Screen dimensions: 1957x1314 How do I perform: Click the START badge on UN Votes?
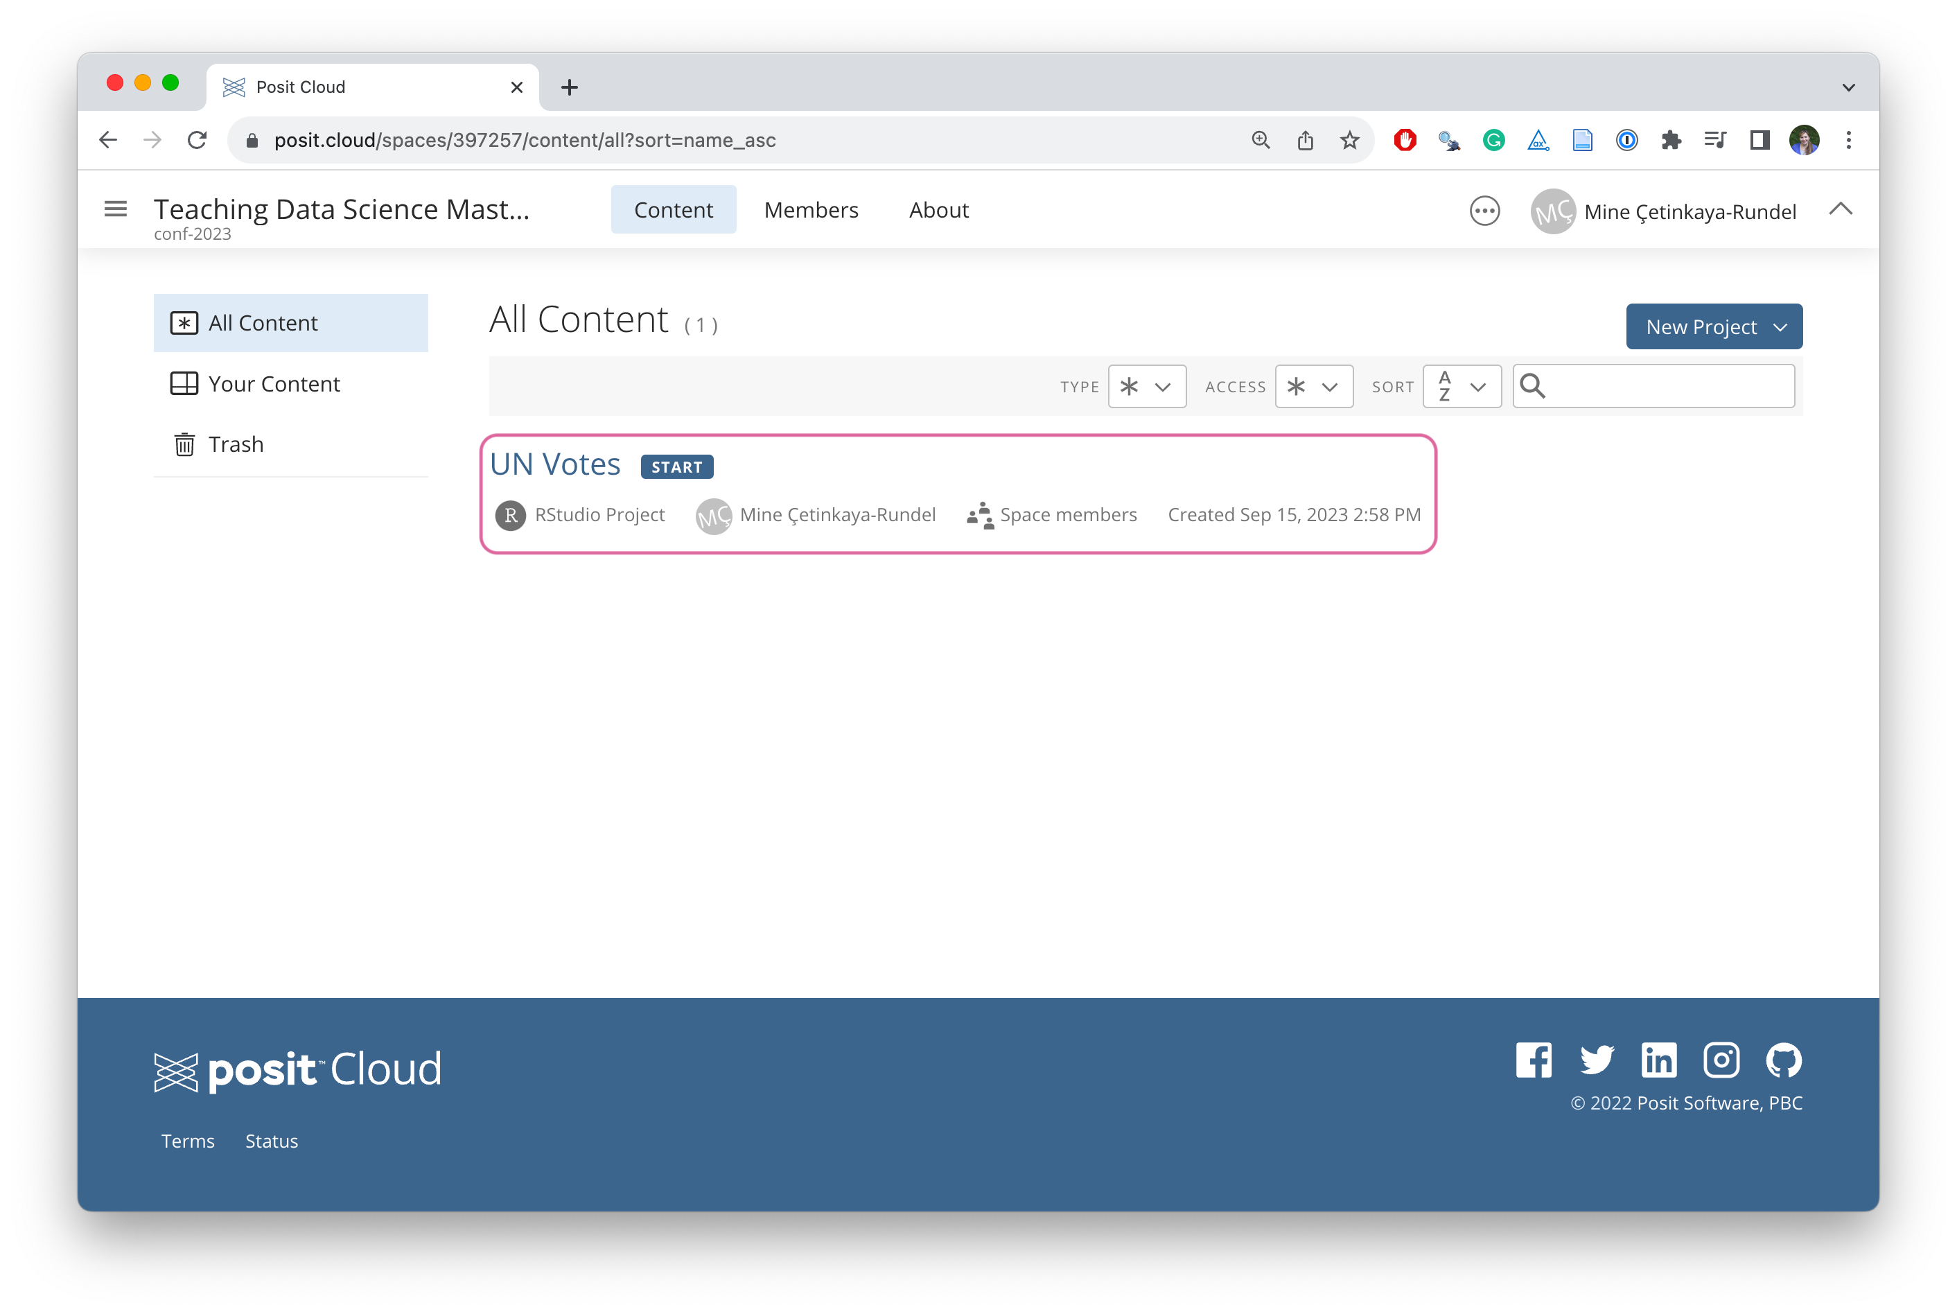(677, 467)
